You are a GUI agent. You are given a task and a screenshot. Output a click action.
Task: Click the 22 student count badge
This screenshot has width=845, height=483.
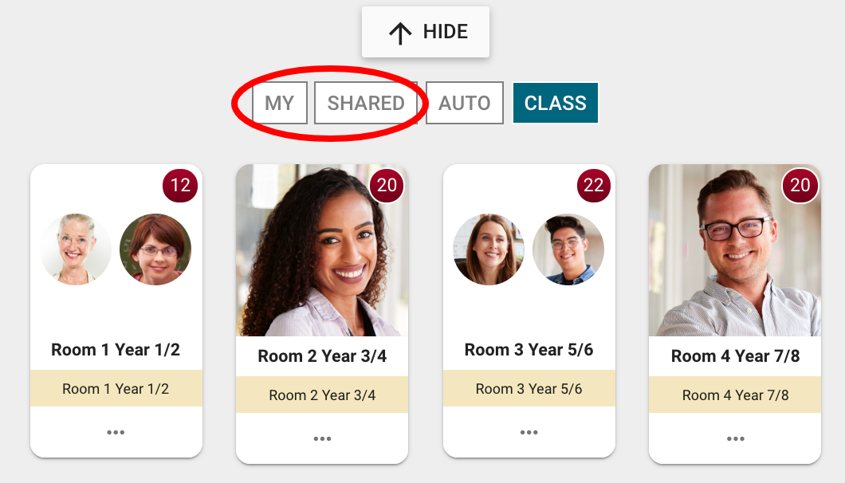(x=594, y=186)
